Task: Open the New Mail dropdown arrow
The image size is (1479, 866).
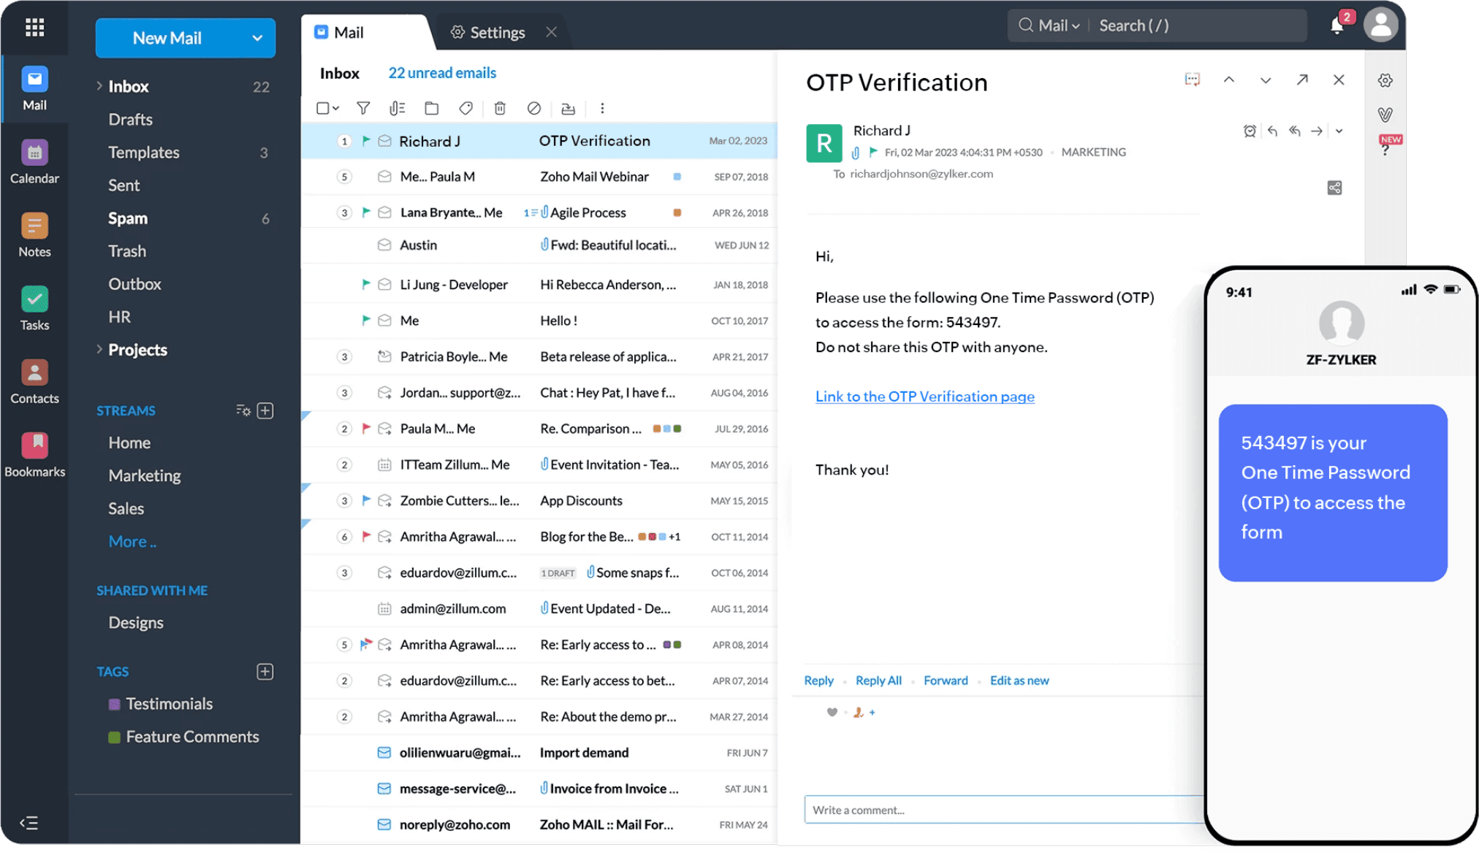Action: (x=257, y=38)
